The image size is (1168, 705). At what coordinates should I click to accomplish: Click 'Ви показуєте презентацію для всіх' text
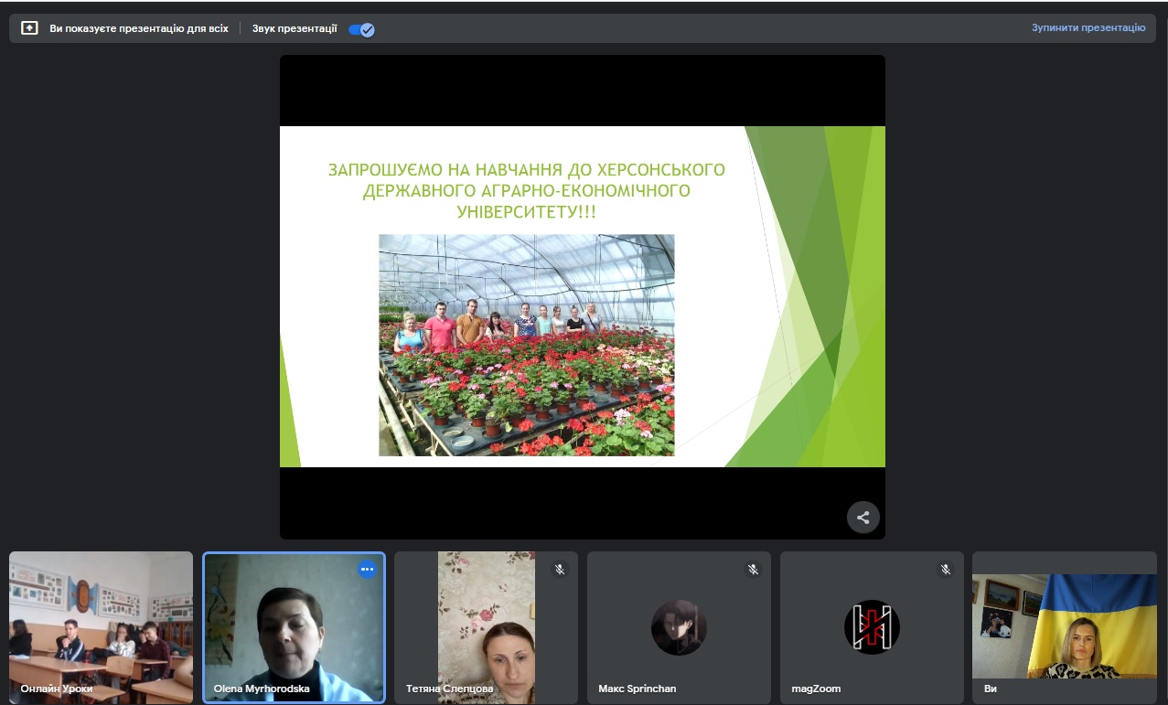(x=139, y=28)
